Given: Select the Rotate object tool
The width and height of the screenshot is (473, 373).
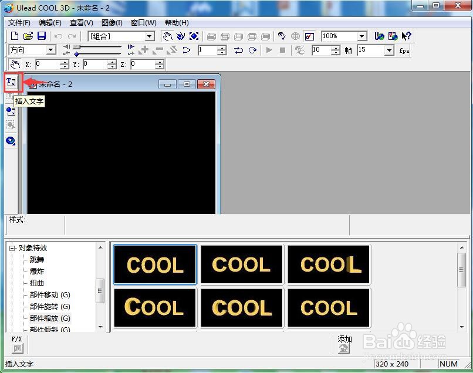Looking at the screenshot, I should [x=181, y=36].
